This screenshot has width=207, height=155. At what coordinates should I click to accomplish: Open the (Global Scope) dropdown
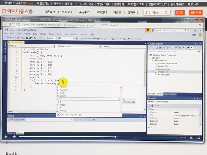point(78,46)
